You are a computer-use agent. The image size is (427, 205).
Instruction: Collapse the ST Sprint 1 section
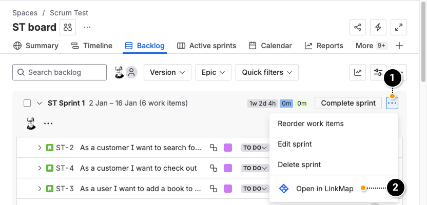(x=40, y=103)
